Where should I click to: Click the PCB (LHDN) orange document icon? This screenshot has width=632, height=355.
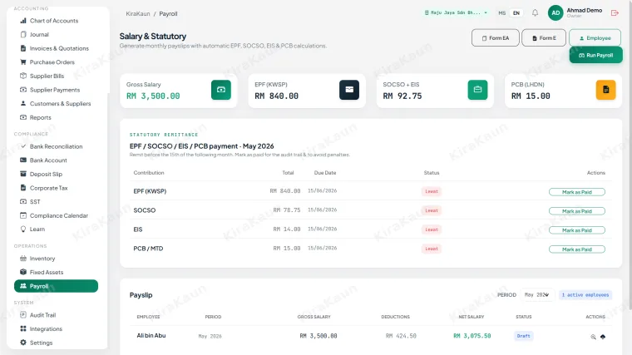click(605, 90)
